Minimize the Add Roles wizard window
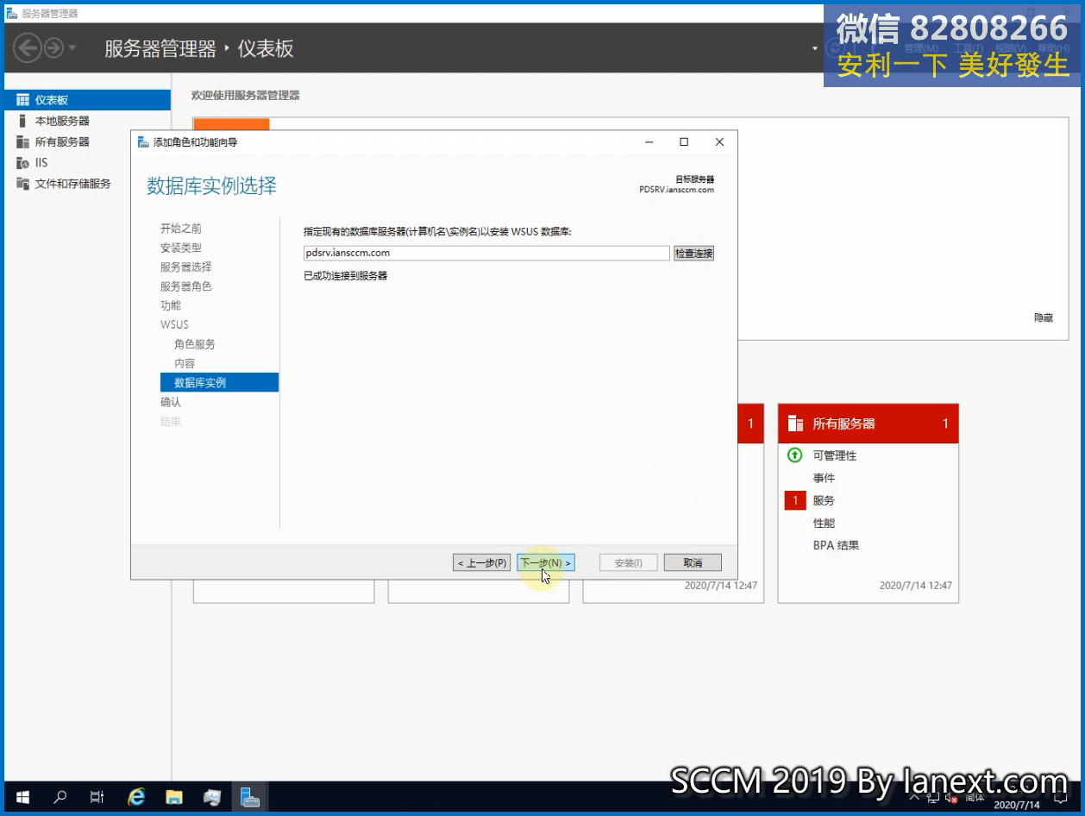This screenshot has height=816, width=1085. pyautogui.click(x=649, y=142)
